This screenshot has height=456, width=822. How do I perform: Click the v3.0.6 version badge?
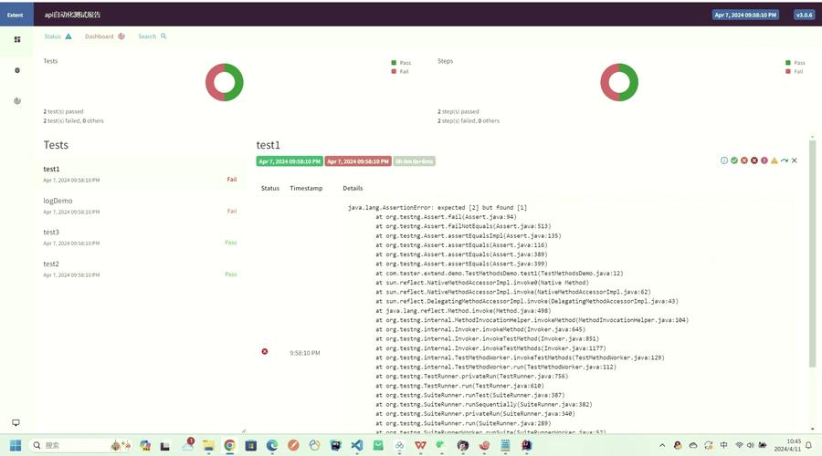[804, 15]
